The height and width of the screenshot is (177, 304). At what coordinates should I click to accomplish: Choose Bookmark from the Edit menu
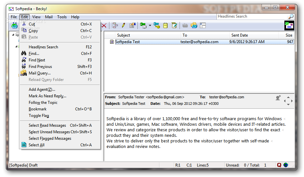point(60,109)
